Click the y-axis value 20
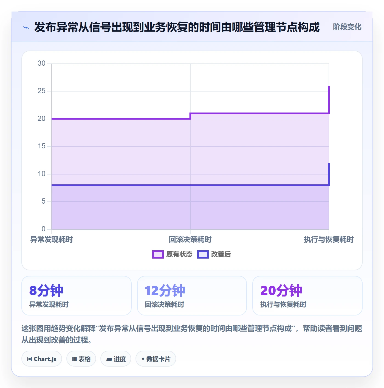 (x=41, y=119)
